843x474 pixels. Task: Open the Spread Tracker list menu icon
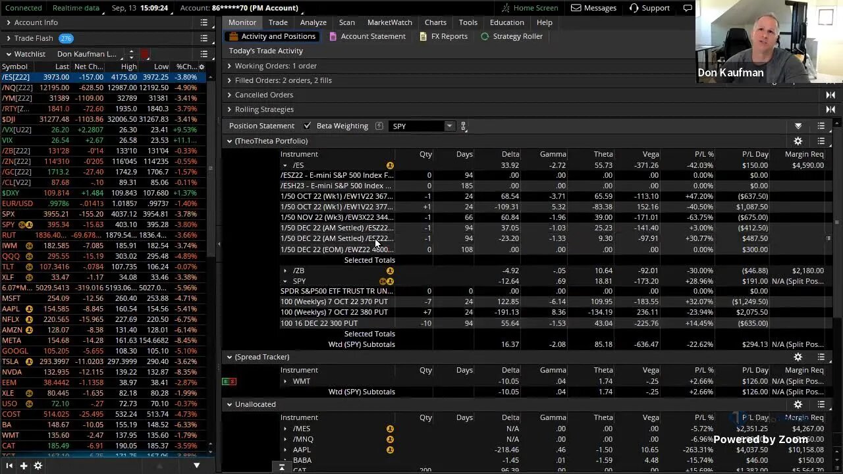pos(821,357)
